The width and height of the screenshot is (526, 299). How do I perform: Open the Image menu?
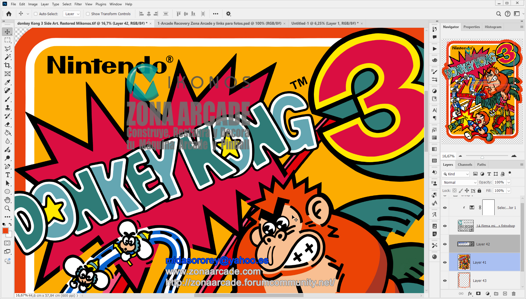(33, 4)
